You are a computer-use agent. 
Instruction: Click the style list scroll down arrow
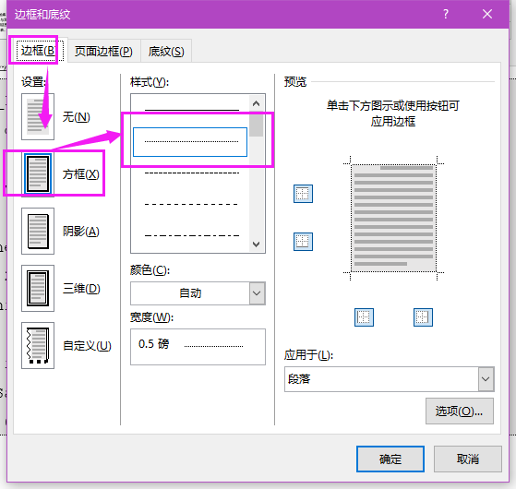click(257, 244)
